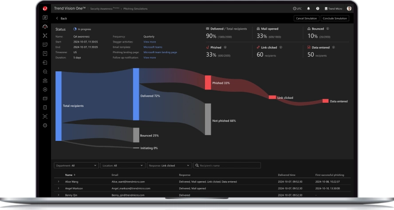Click the info icon beside Phished
394x210 pixels.
225,47
